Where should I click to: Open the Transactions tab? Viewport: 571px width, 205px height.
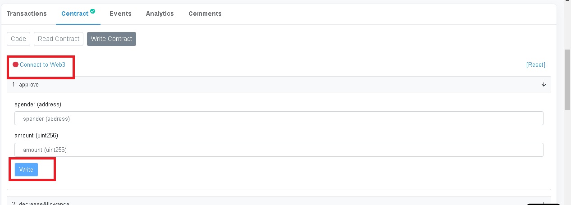[27, 14]
